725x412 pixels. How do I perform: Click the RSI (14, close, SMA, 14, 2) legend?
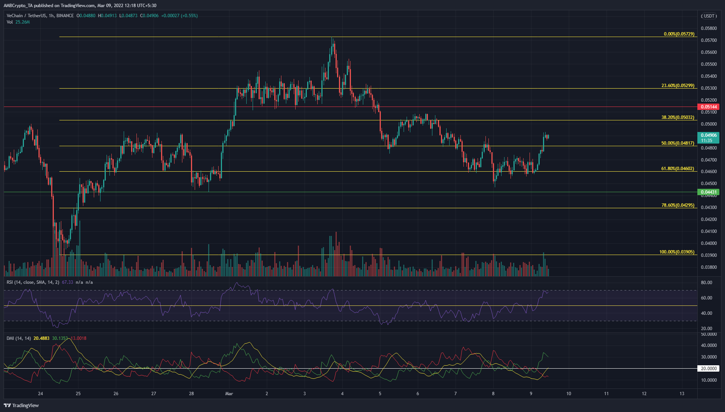click(x=33, y=282)
